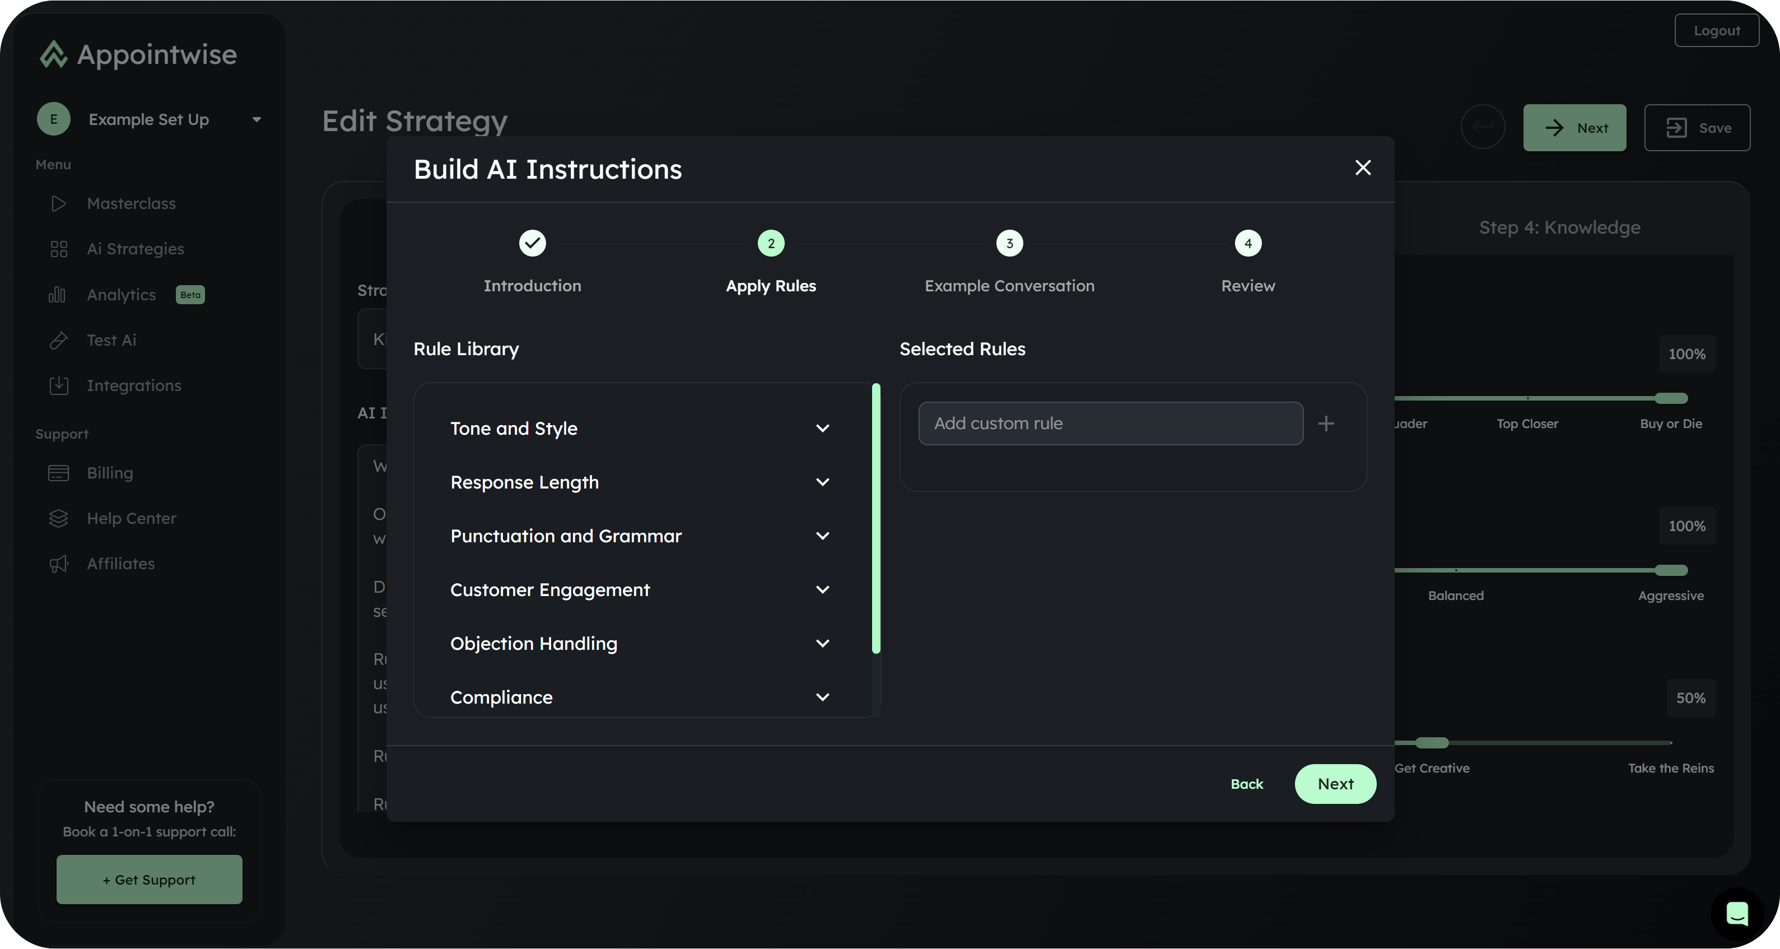Screen dimensions: 1780x949
Task: Expand Objection Handling rule group
Action: point(822,644)
